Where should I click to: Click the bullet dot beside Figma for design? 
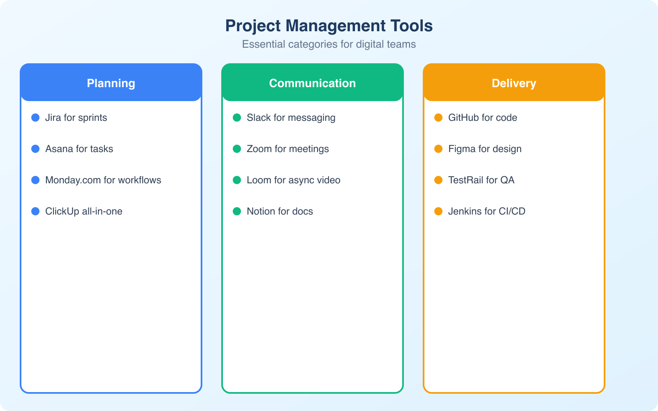tap(438, 149)
